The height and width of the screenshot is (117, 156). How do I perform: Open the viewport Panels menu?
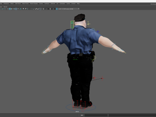pyautogui.click(x=5, y=7)
